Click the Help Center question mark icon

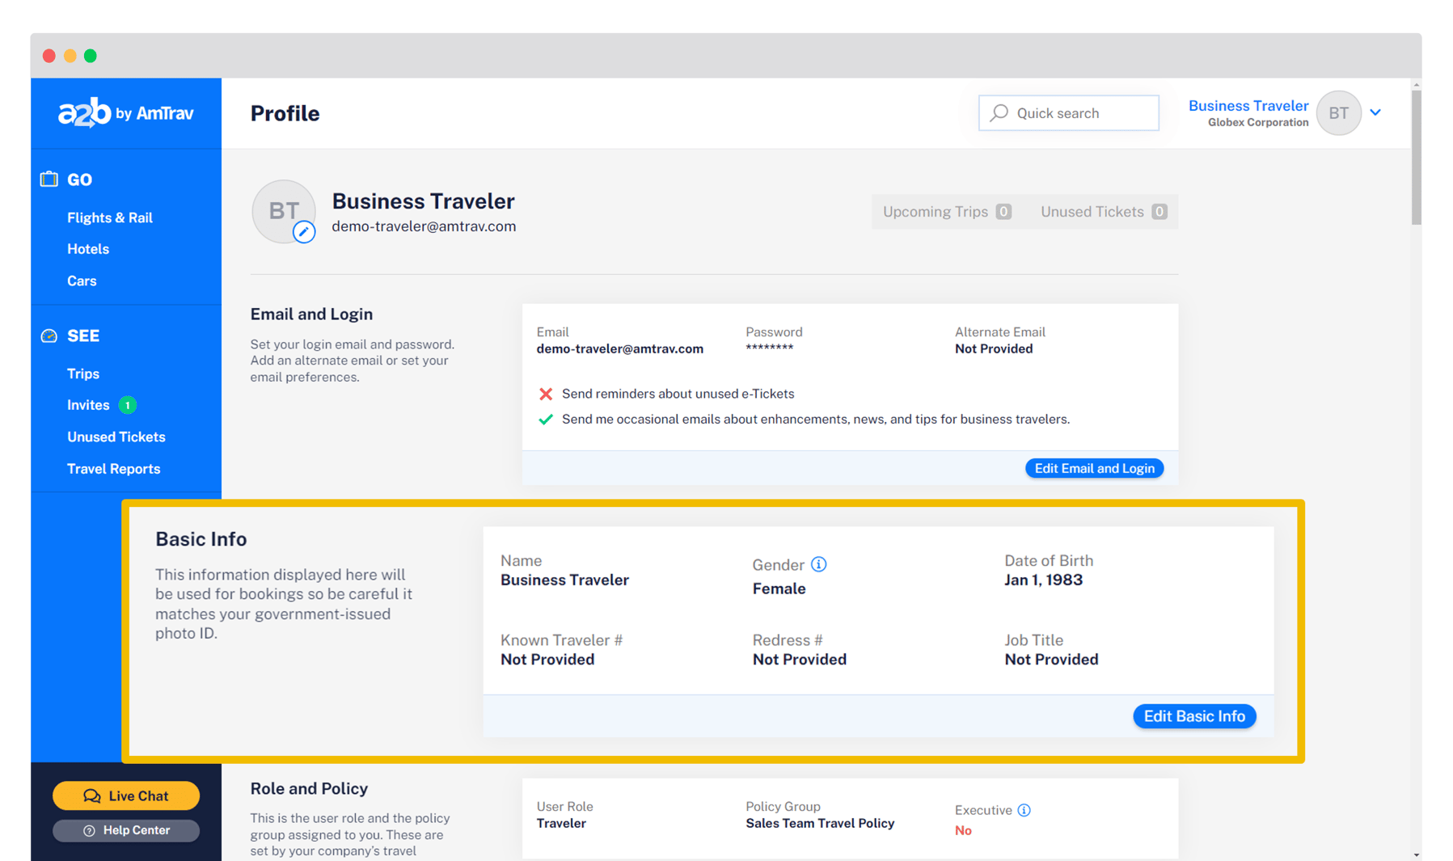tap(89, 830)
